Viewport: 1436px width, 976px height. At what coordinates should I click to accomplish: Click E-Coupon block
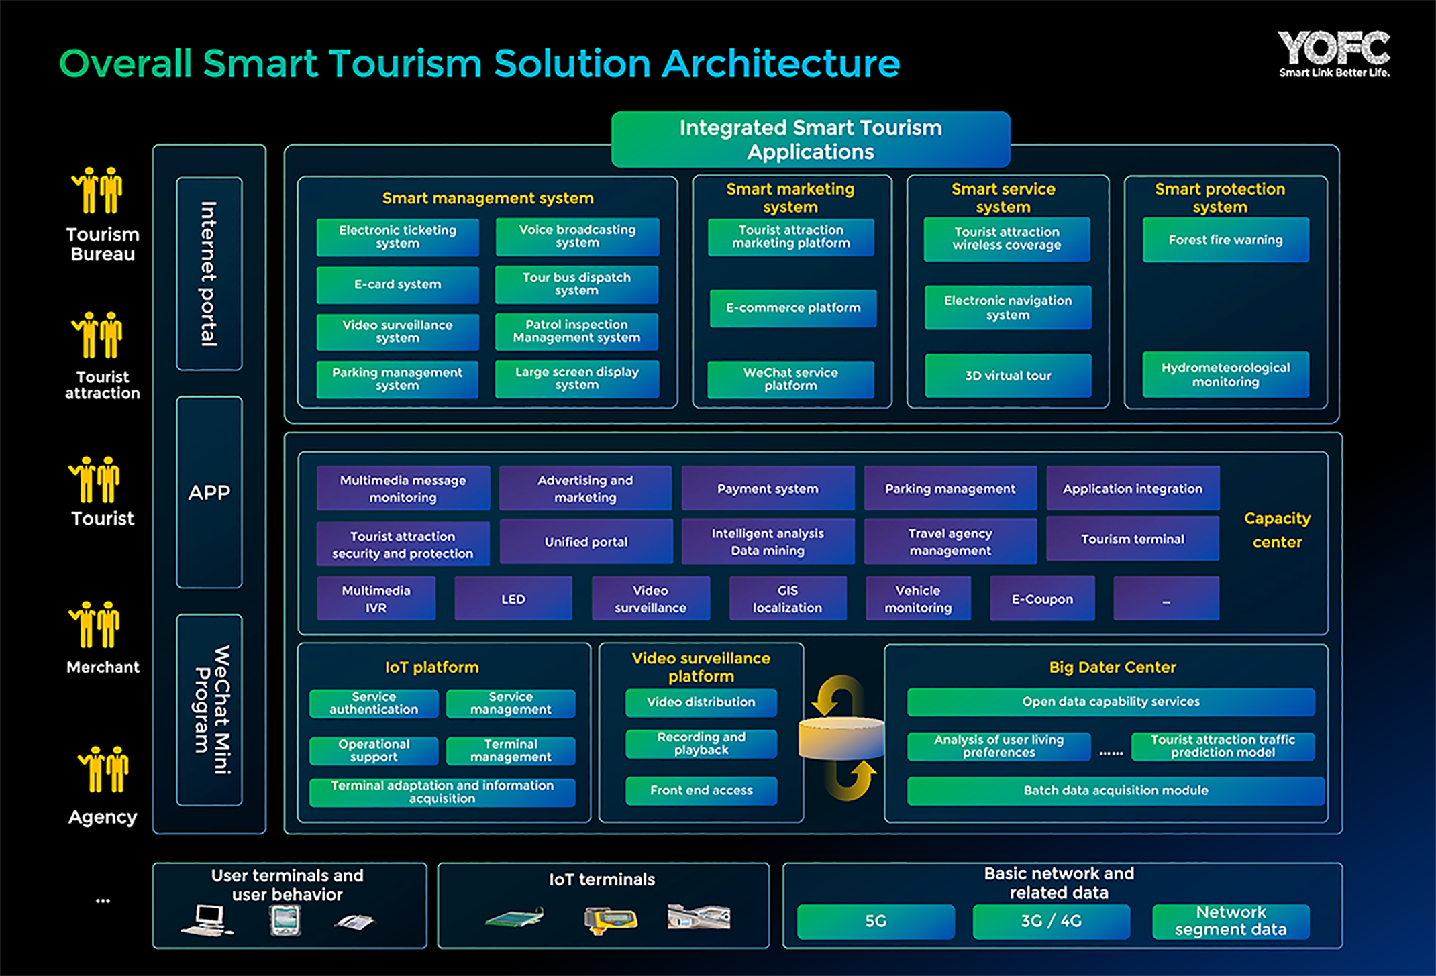[1043, 598]
